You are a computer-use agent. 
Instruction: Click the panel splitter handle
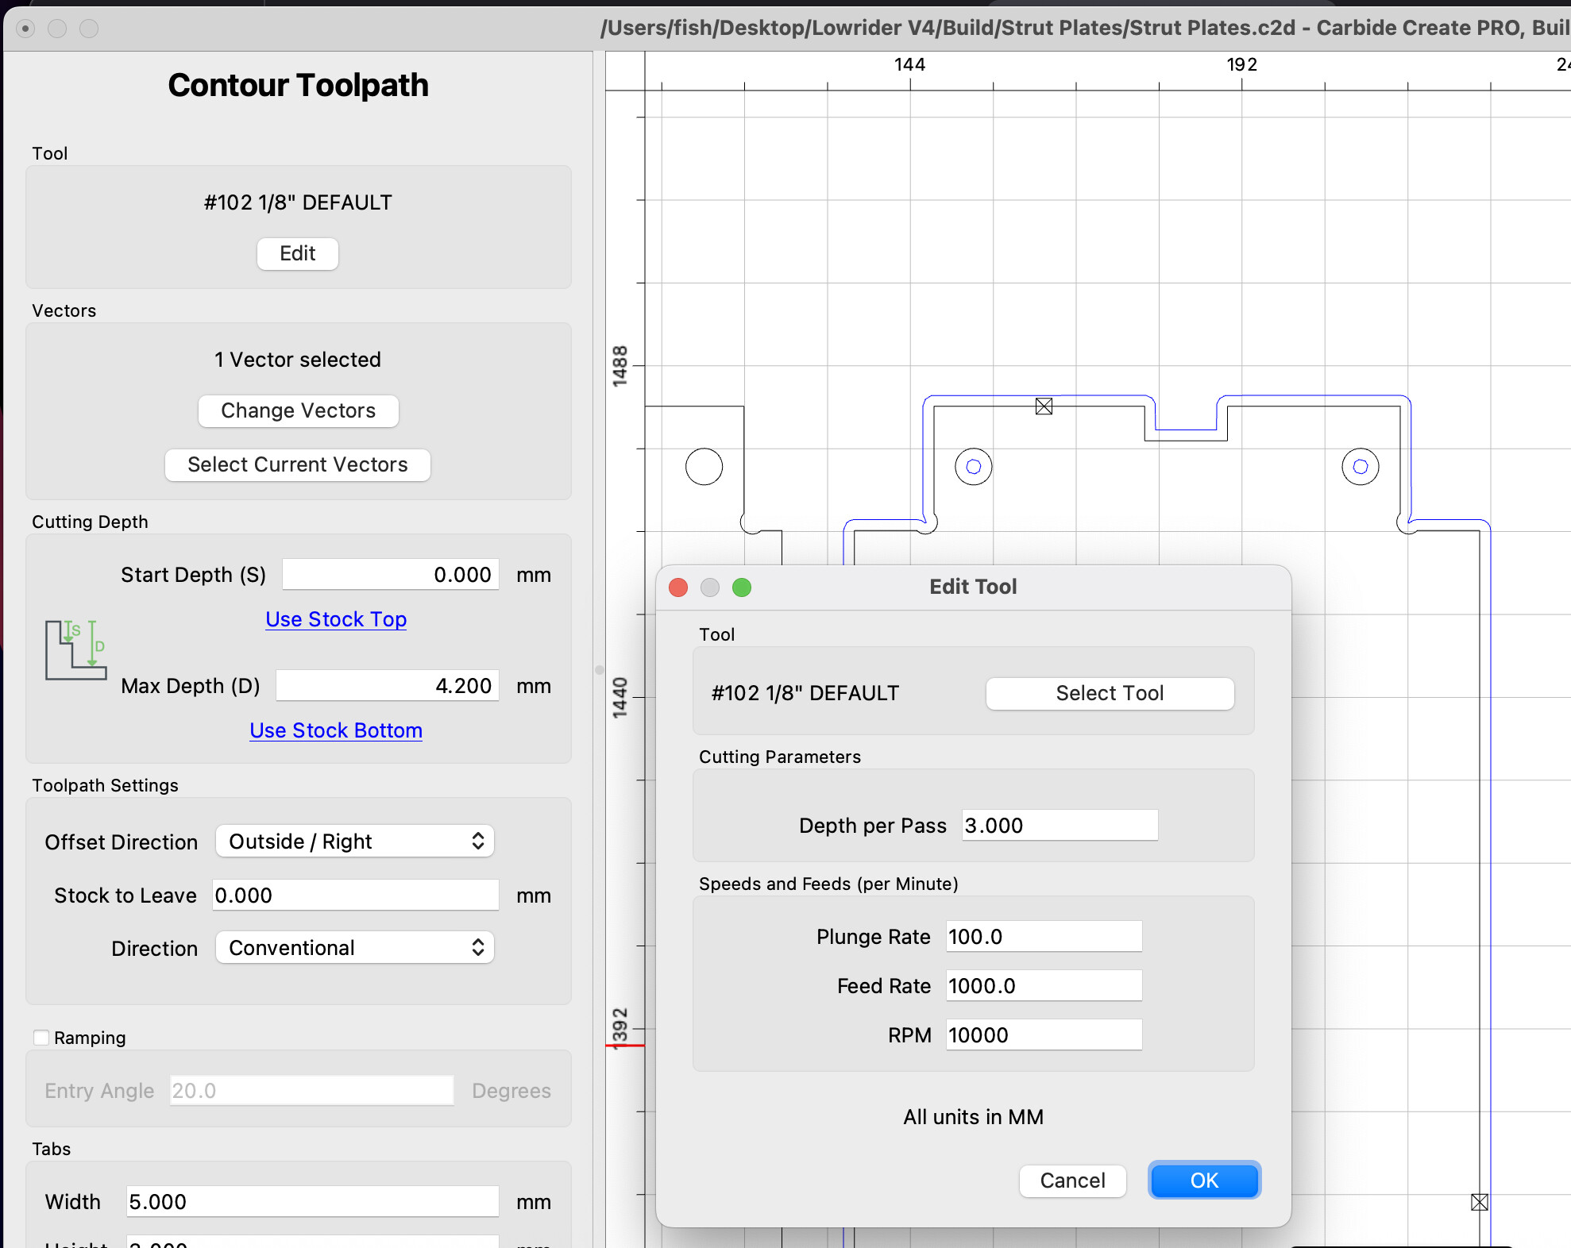coord(599,669)
